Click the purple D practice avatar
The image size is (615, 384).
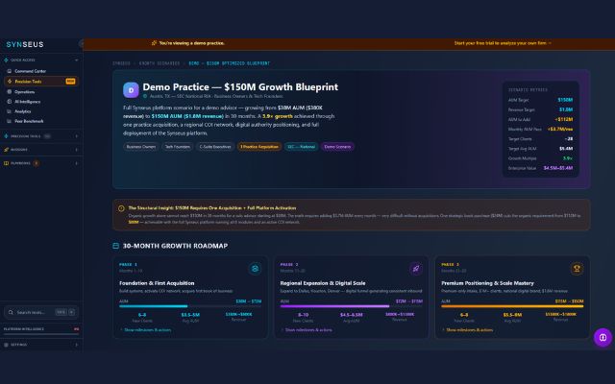tap(131, 90)
